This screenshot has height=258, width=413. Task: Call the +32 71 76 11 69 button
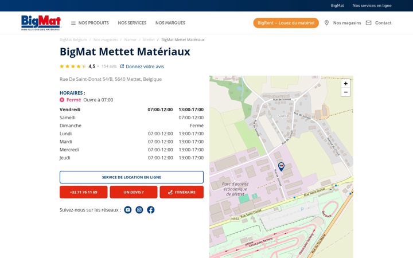click(x=84, y=192)
